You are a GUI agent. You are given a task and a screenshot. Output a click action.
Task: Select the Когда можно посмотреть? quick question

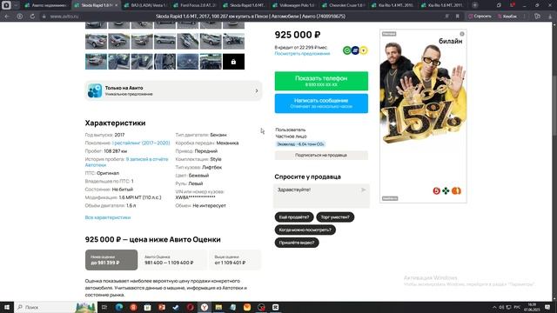[305, 230]
